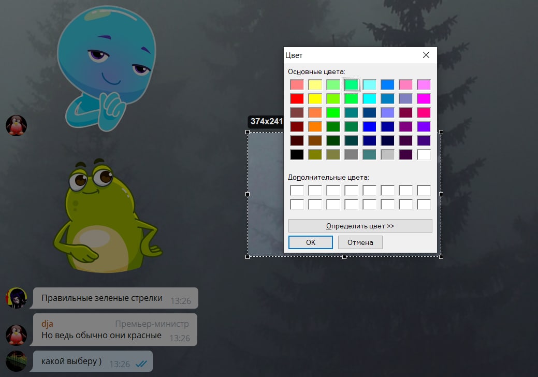Pick the black swatch in basic colors
This screenshot has width=538, height=377.
(297, 154)
